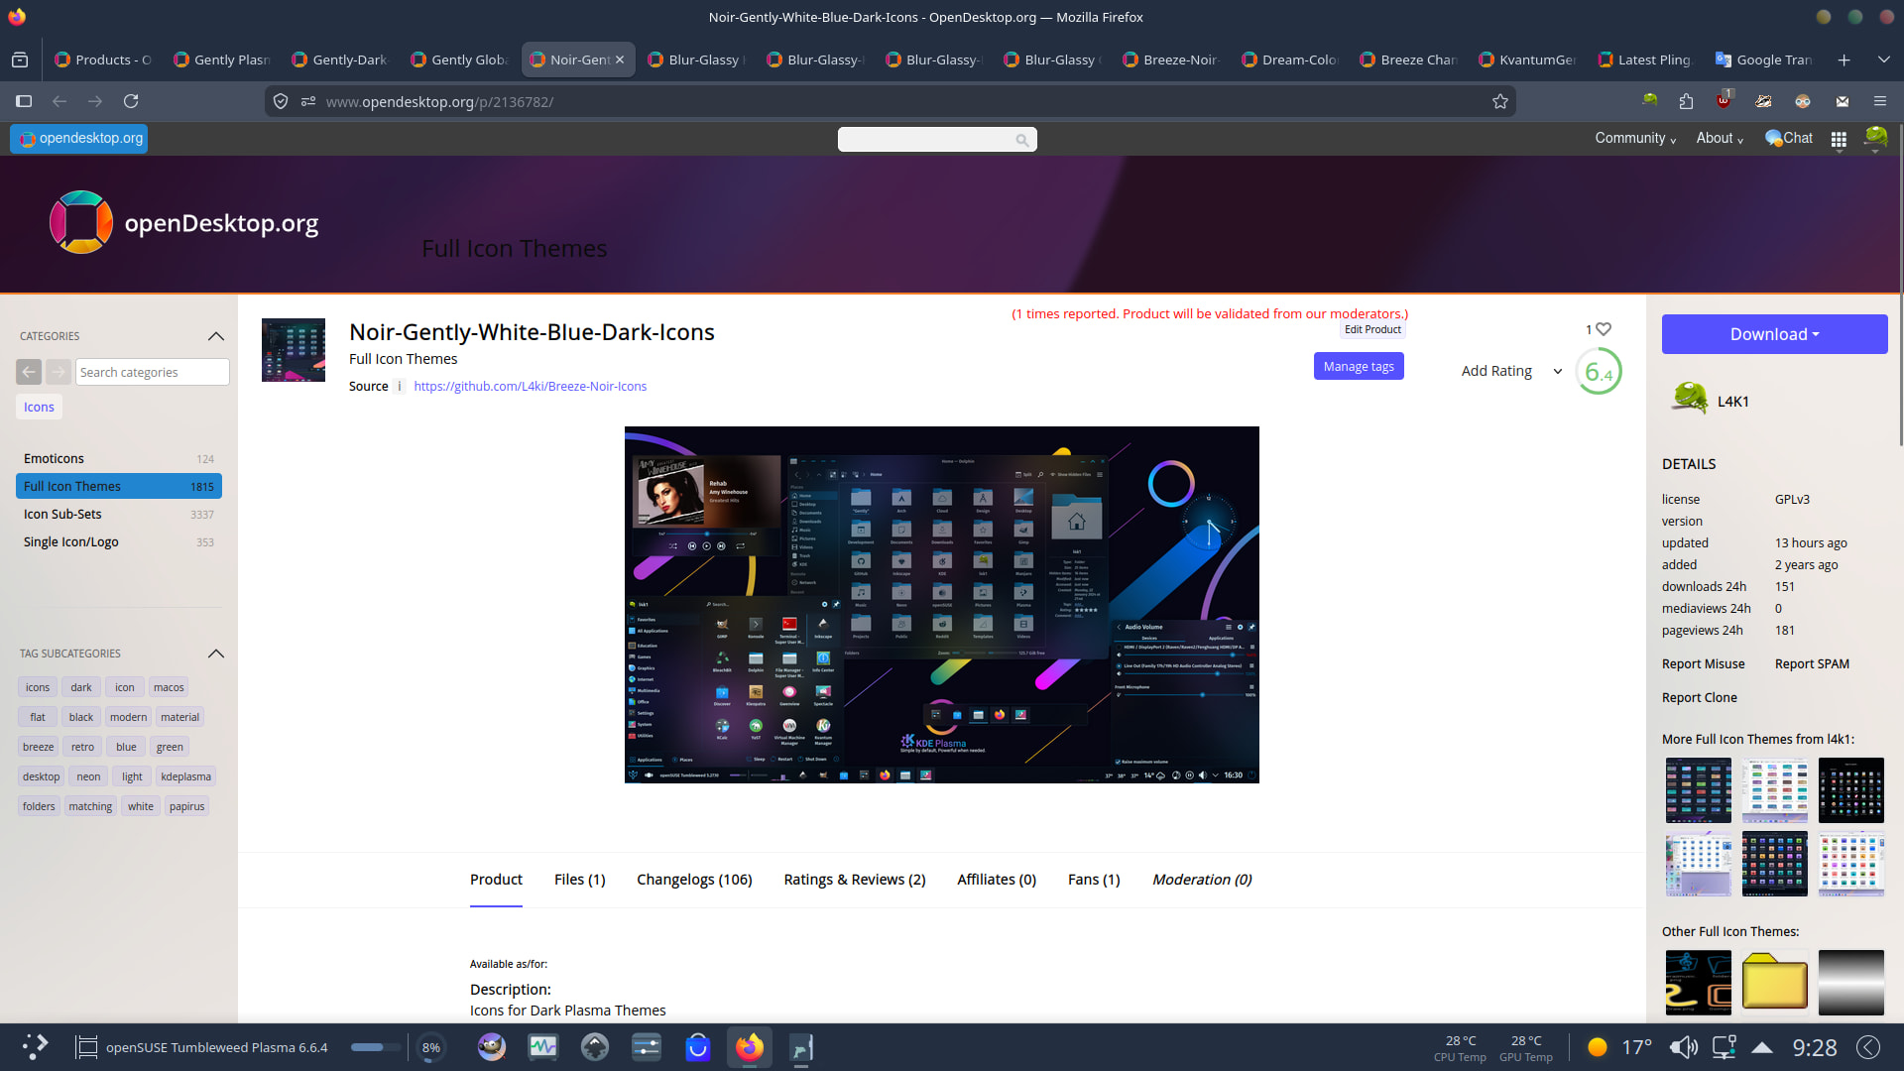The height and width of the screenshot is (1071, 1904).
Task: Switch to the Changelogs (106) tab
Action: 694,880
